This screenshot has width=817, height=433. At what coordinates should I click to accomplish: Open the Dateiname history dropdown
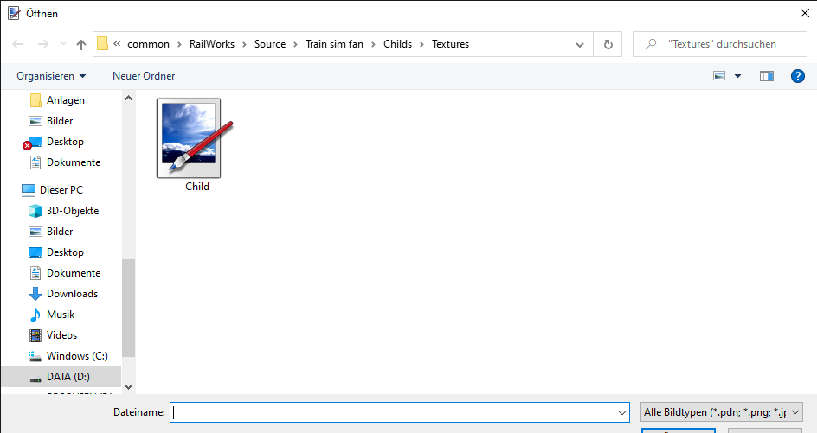[x=622, y=413]
